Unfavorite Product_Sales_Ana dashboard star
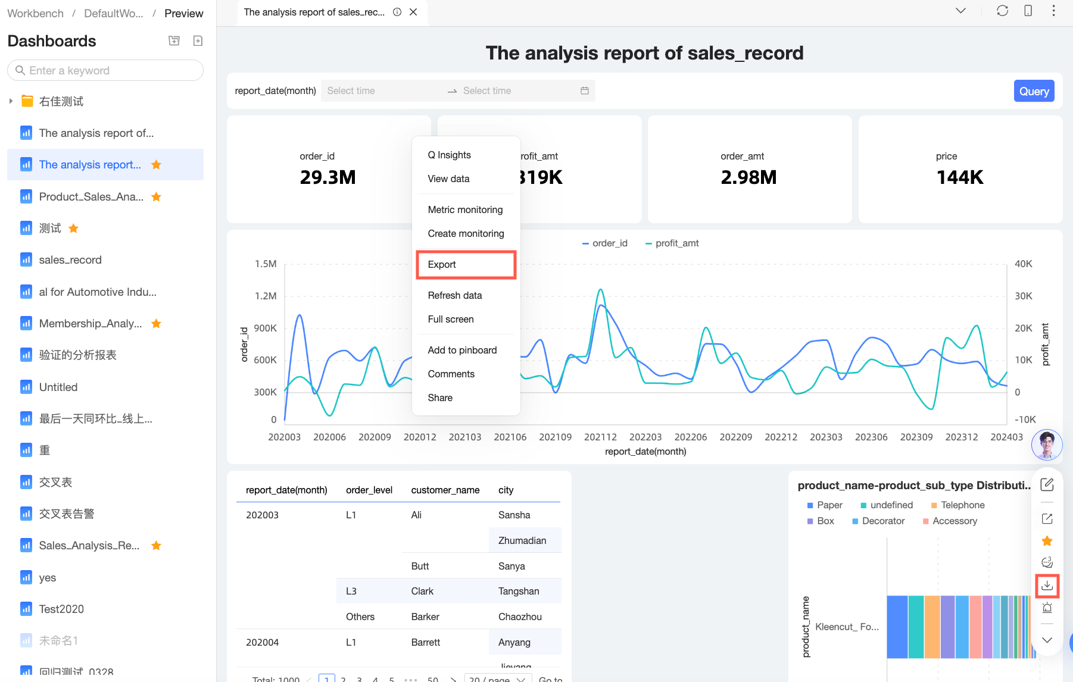Screen dimensions: 1073x682 [x=156, y=196]
